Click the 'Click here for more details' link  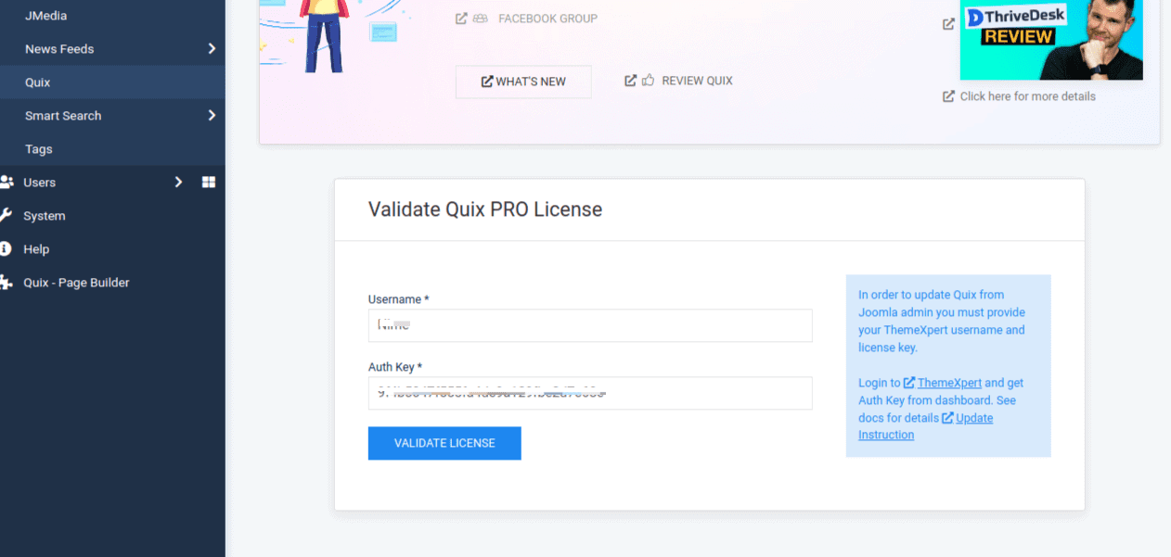(x=1027, y=96)
